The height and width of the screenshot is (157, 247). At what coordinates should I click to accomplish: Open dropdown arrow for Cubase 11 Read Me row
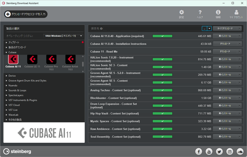[240, 51]
